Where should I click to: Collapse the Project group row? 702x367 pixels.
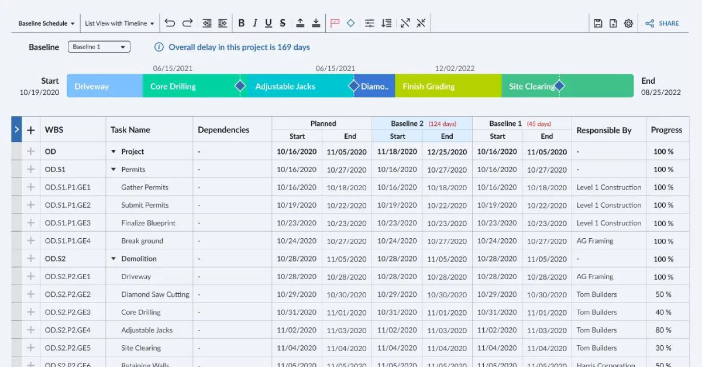(113, 152)
